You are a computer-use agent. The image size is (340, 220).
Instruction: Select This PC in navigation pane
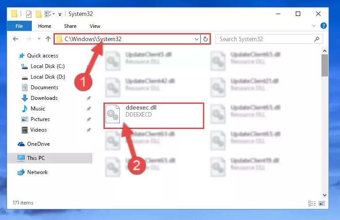[x=36, y=158]
